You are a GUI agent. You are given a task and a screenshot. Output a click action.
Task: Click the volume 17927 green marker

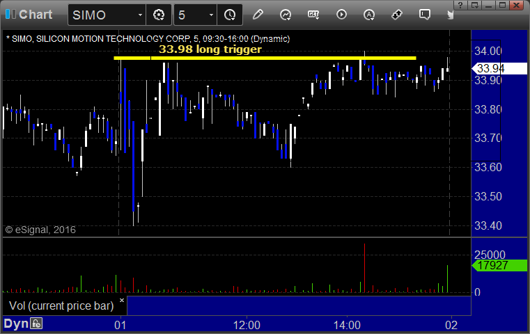(x=499, y=265)
